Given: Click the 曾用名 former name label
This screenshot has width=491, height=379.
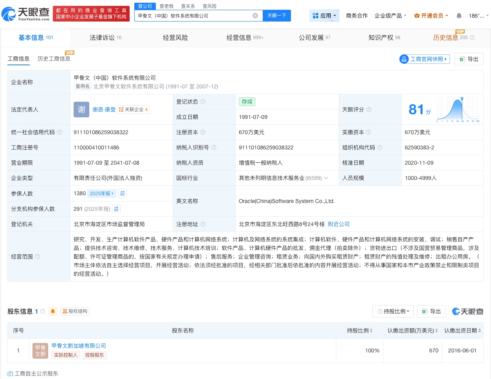Looking at the screenshot, I should coord(83,86).
